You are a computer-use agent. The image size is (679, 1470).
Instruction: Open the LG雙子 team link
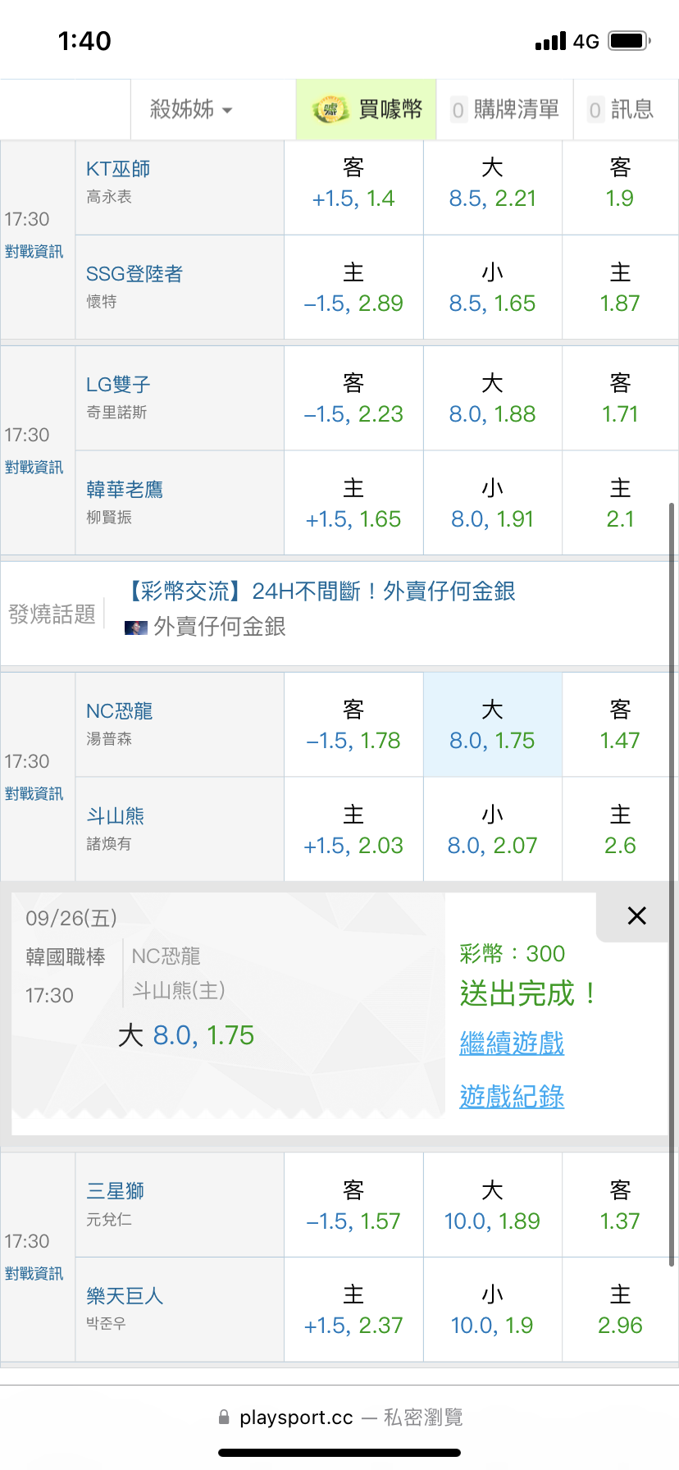118,385
